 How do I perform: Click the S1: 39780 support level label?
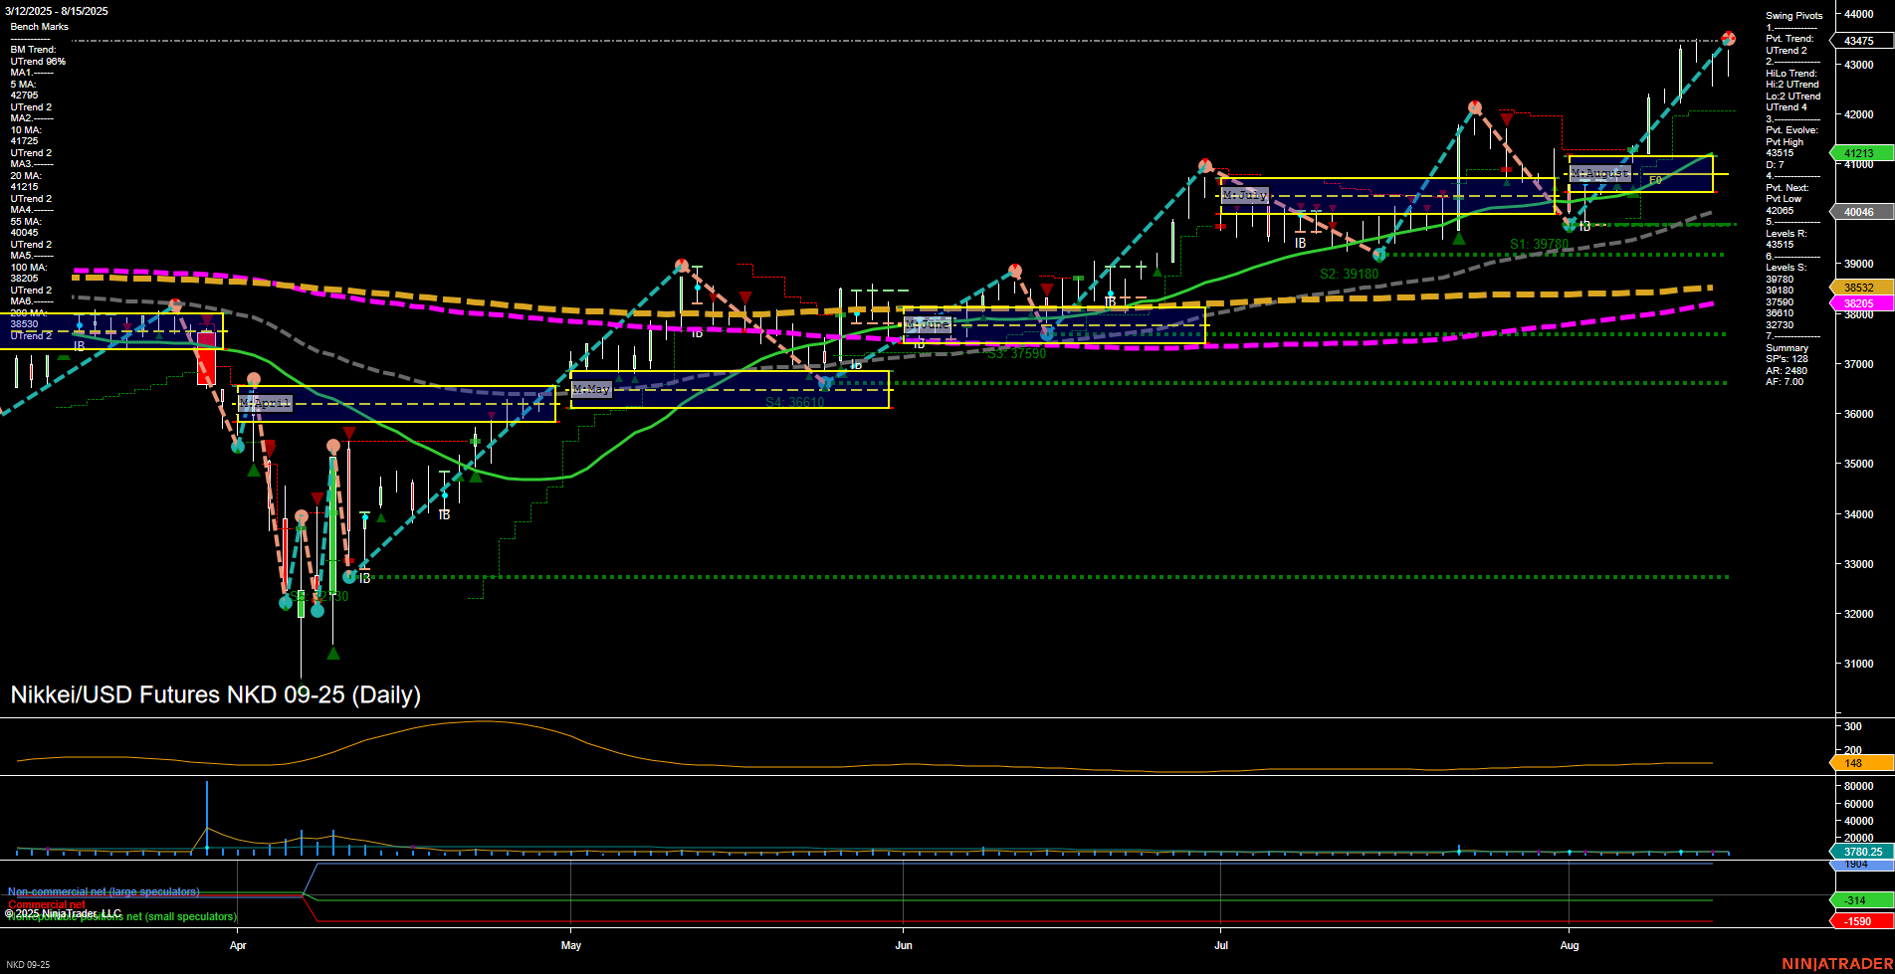click(x=1538, y=243)
